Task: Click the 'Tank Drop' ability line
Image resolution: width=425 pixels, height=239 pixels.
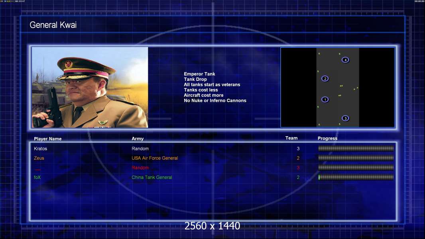Action: tap(195, 79)
